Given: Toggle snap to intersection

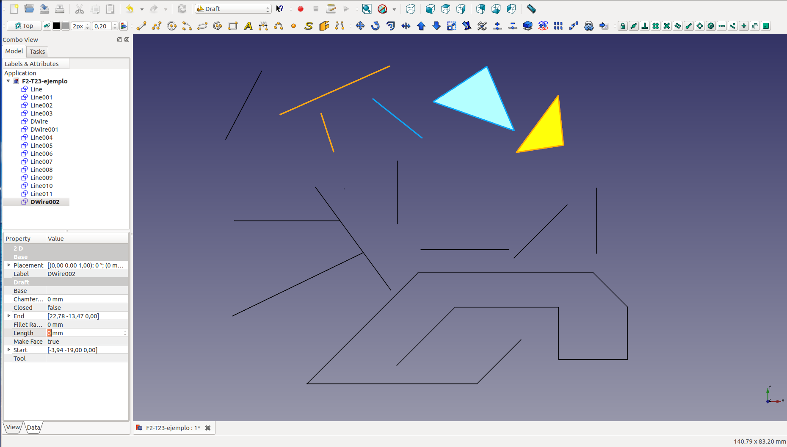Looking at the screenshot, I should tap(667, 26).
